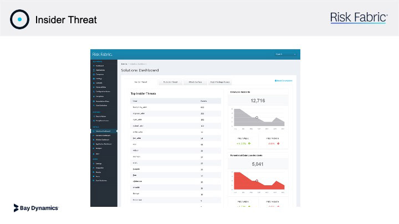
Task: Click the Executive Dashboard sidebar icon
Action: click(94, 136)
